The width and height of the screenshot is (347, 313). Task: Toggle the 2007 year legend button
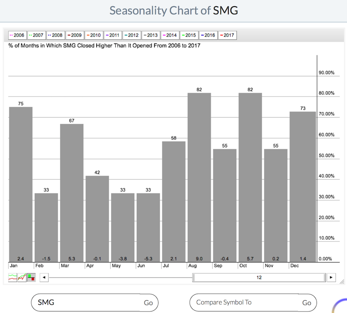37,35
